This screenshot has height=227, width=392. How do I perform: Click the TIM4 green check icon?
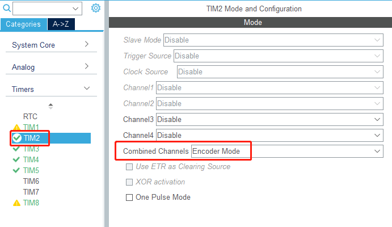16,159
